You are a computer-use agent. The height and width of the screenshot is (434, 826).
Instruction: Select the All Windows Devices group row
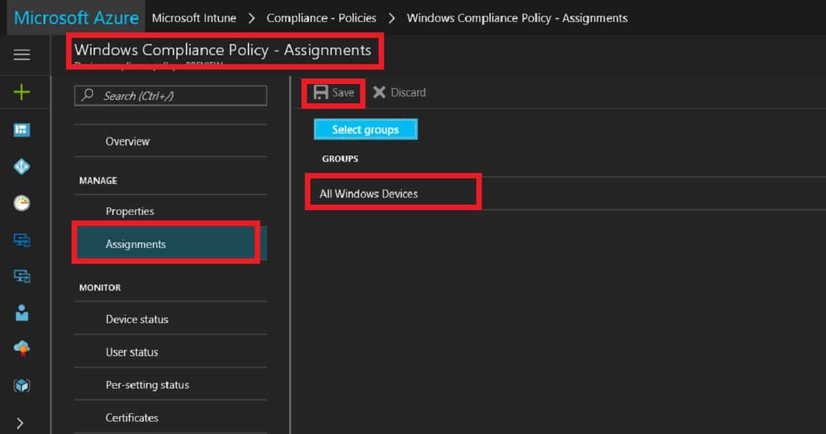click(565, 194)
